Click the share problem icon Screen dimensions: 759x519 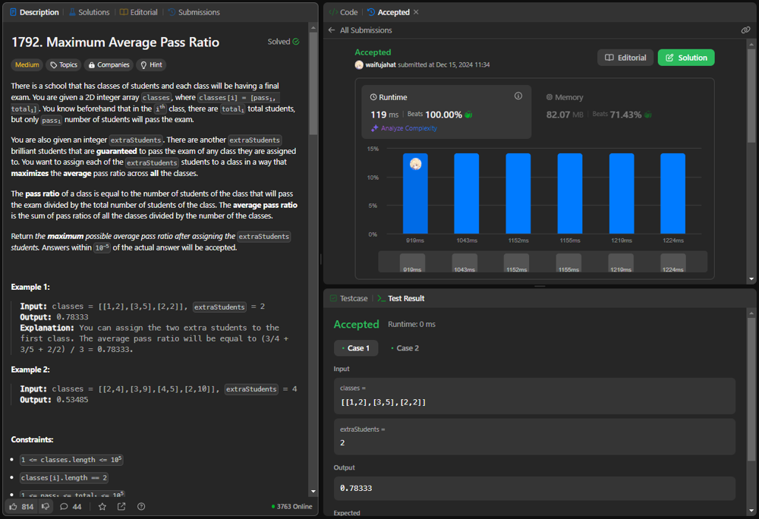coord(121,506)
